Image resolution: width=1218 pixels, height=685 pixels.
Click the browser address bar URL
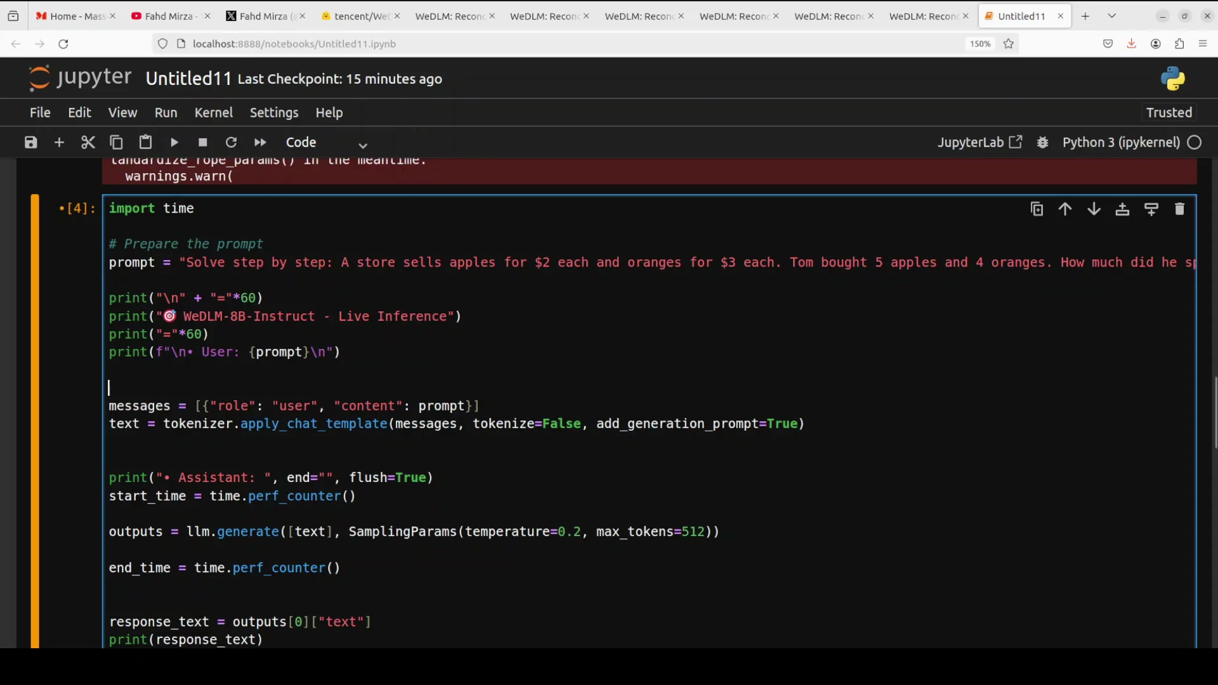point(294,44)
